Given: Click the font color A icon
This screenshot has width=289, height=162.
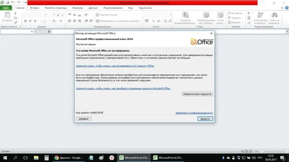Looking at the screenshot, I should [x=60, y=21].
